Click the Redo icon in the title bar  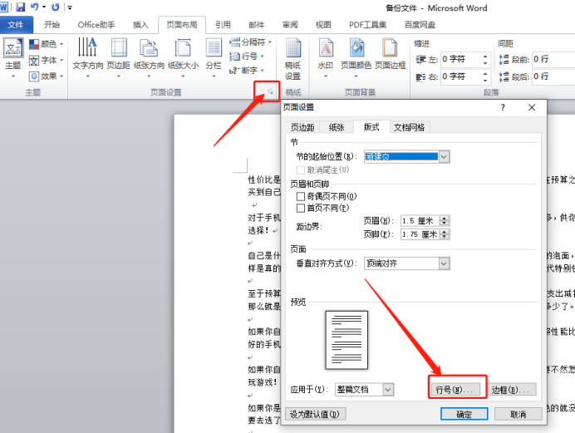point(56,7)
